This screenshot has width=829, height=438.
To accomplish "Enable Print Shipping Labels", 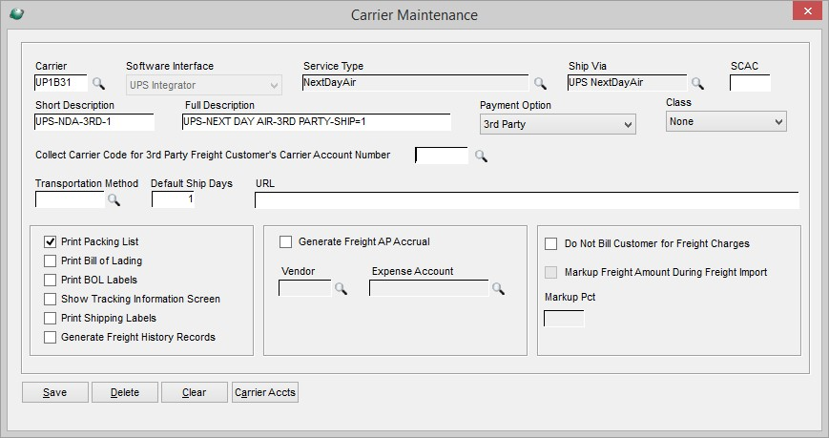I will click(x=50, y=318).
